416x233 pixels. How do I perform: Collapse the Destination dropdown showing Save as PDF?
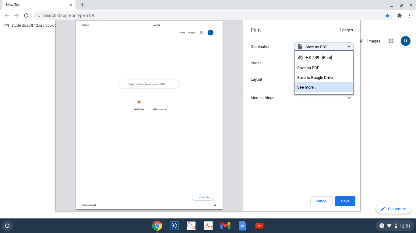[323, 47]
